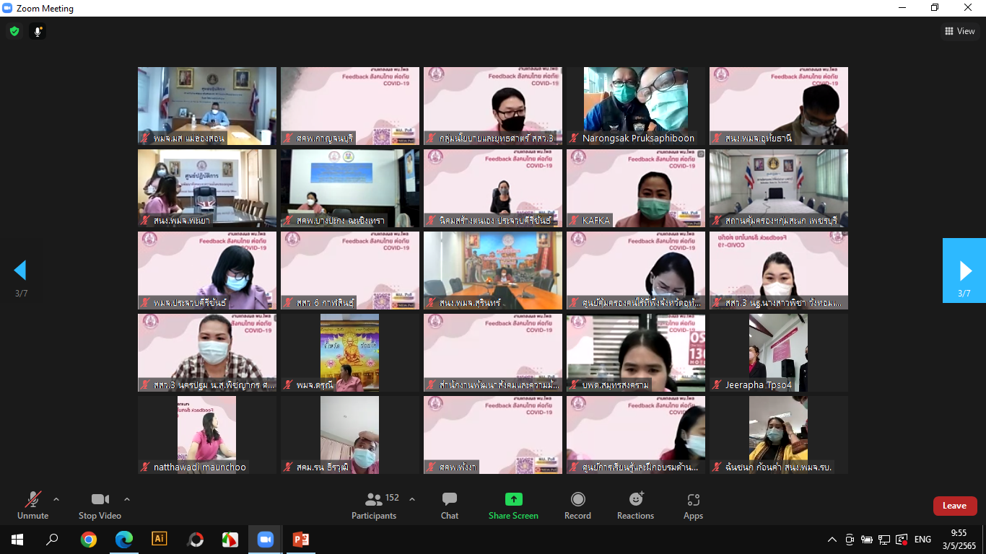Image resolution: width=986 pixels, height=554 pixels.
Task: Go to previous gallery page
Action: click(x=20, y=271)
